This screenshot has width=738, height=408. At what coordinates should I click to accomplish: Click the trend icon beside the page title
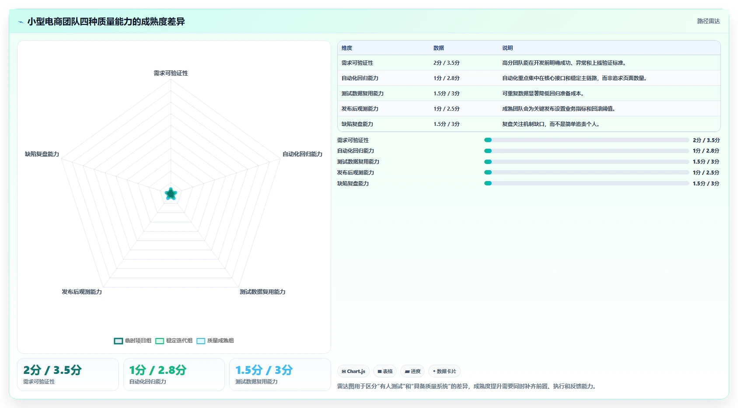pos(21,22)
